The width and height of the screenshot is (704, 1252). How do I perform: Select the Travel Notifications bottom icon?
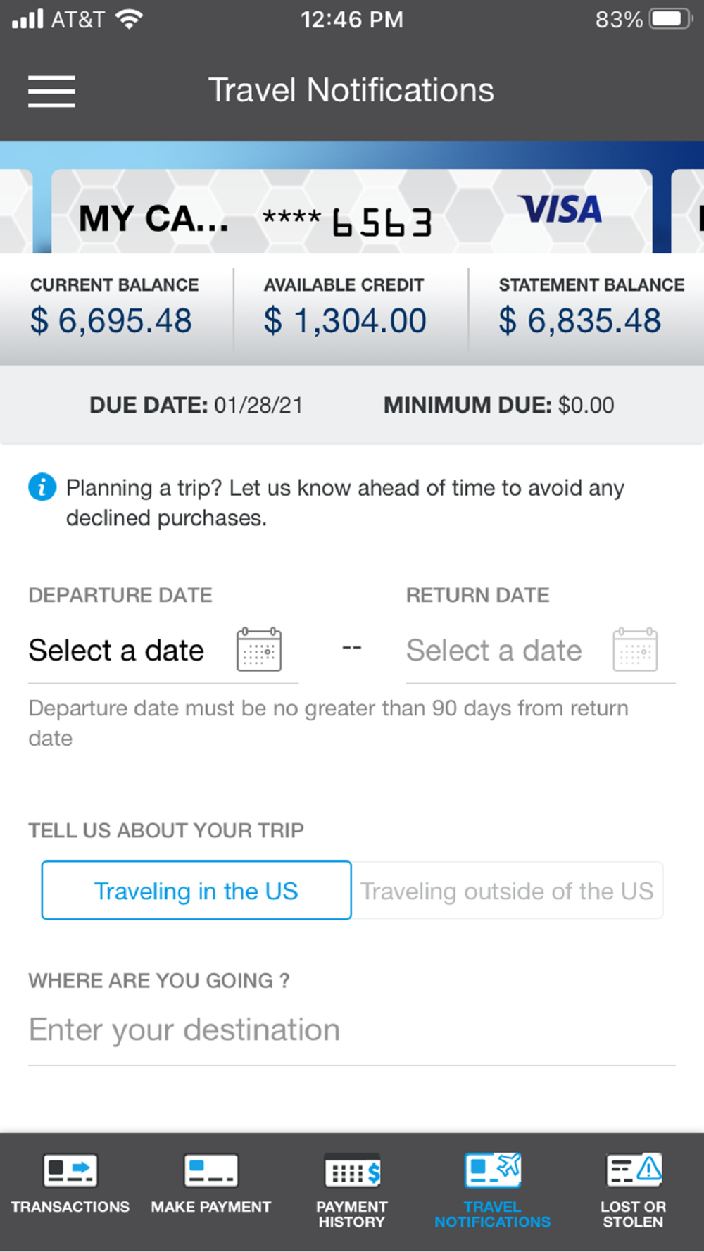pos(493,1191)
